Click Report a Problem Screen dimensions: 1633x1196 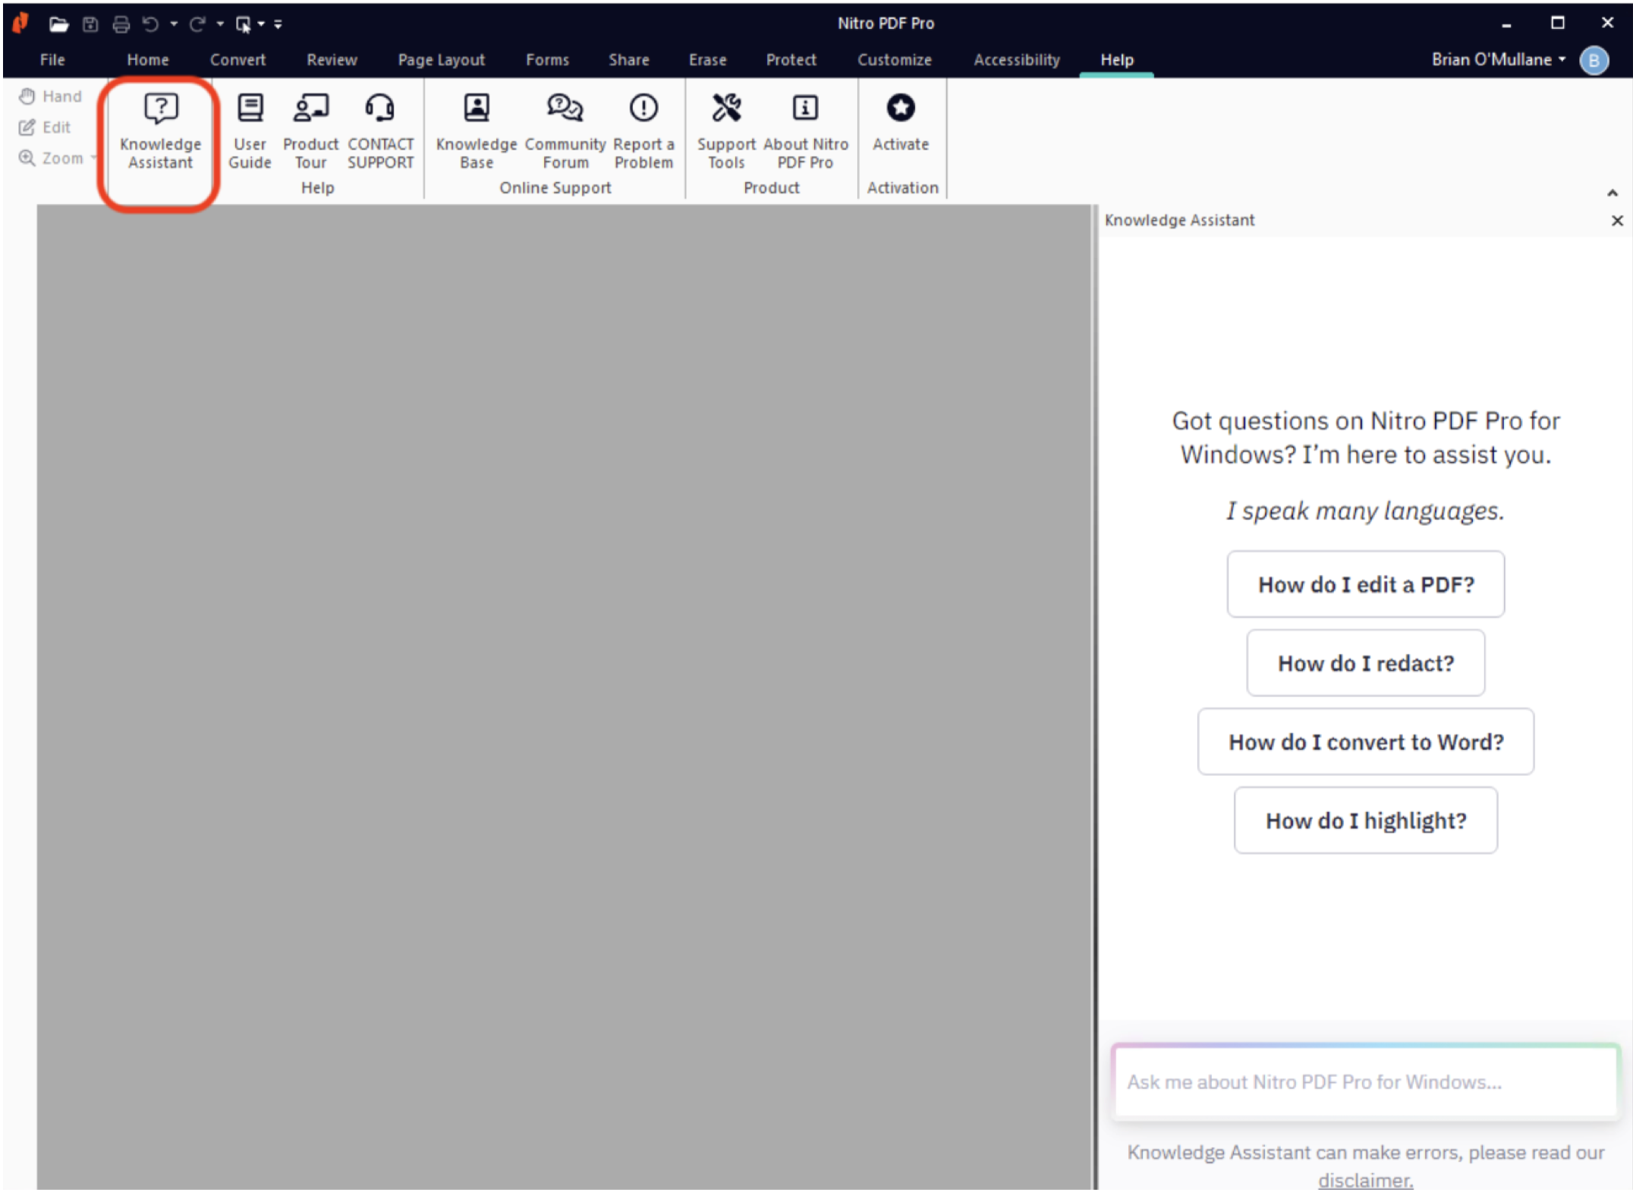pyautogui.click(x=643, y=131)
